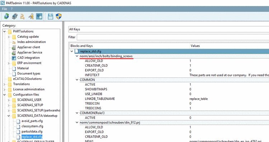
Task: Select the Material tree item
Action: coord(23,68)
